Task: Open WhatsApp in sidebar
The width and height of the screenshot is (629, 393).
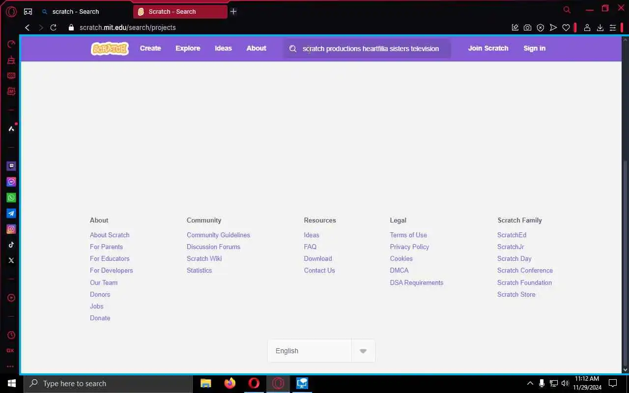Action: tap(11, 197)
